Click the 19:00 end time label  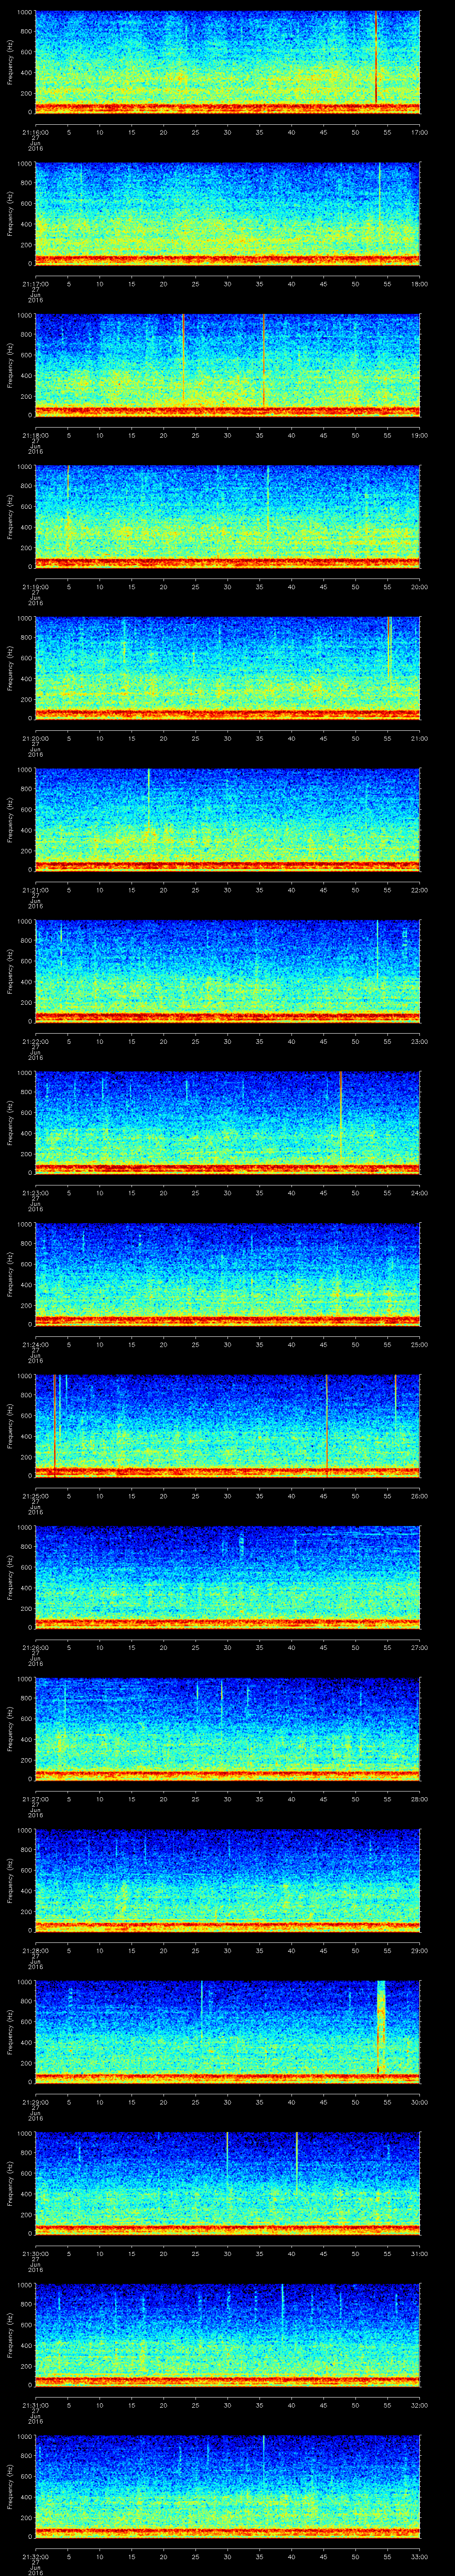tap(419, 435)
